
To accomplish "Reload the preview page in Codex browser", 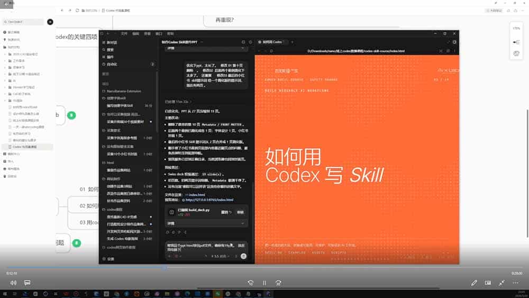I will pyautogui.click(x=271, y=51).
